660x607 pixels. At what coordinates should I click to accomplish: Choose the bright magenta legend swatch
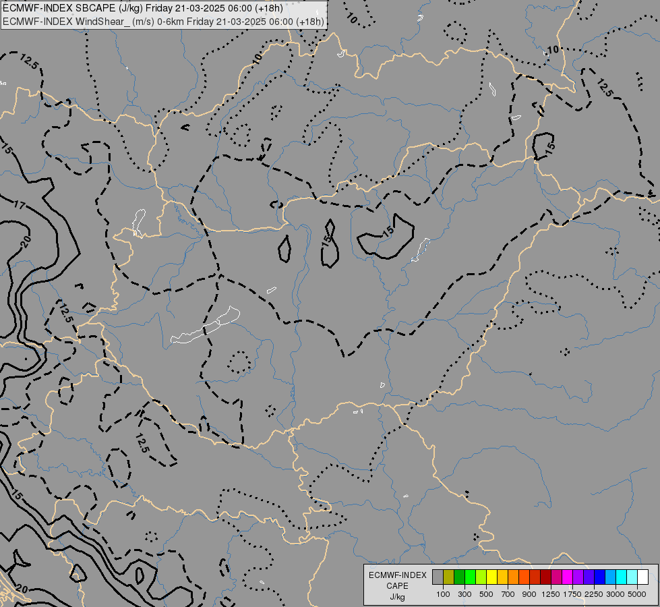point(567,577)
